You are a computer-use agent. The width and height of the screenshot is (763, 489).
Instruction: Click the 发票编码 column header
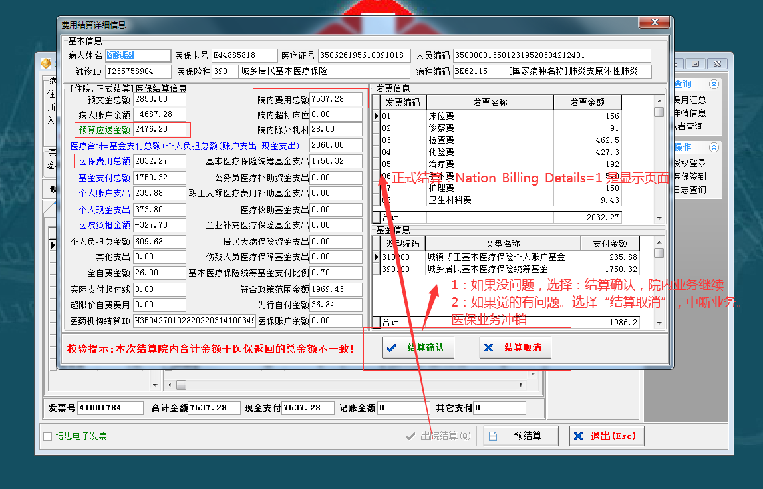(x=403, y=102)
